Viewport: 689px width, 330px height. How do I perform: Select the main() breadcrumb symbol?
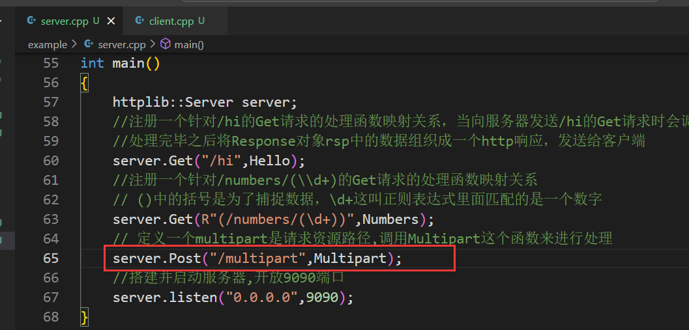[x=189, y=45]
